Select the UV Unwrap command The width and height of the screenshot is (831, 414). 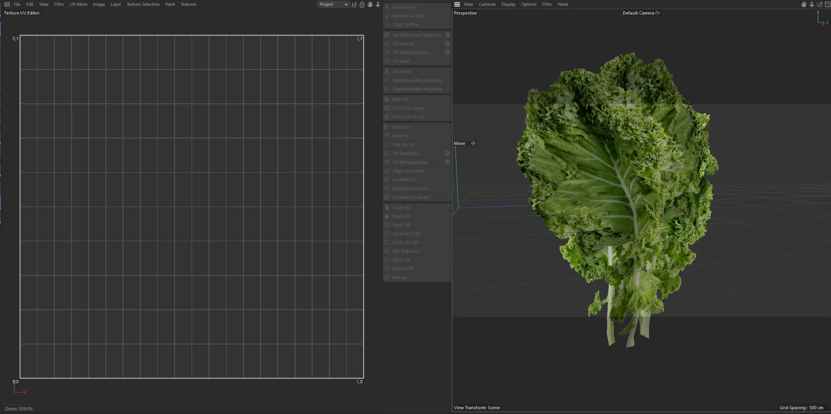(404, 43)
